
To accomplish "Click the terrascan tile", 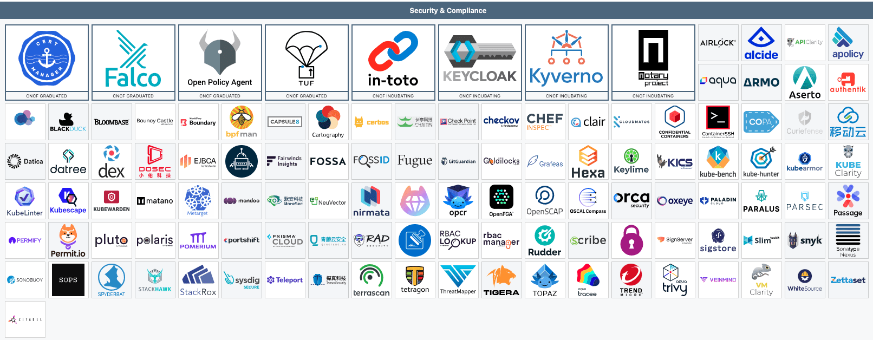I will (x=372, y=280).
